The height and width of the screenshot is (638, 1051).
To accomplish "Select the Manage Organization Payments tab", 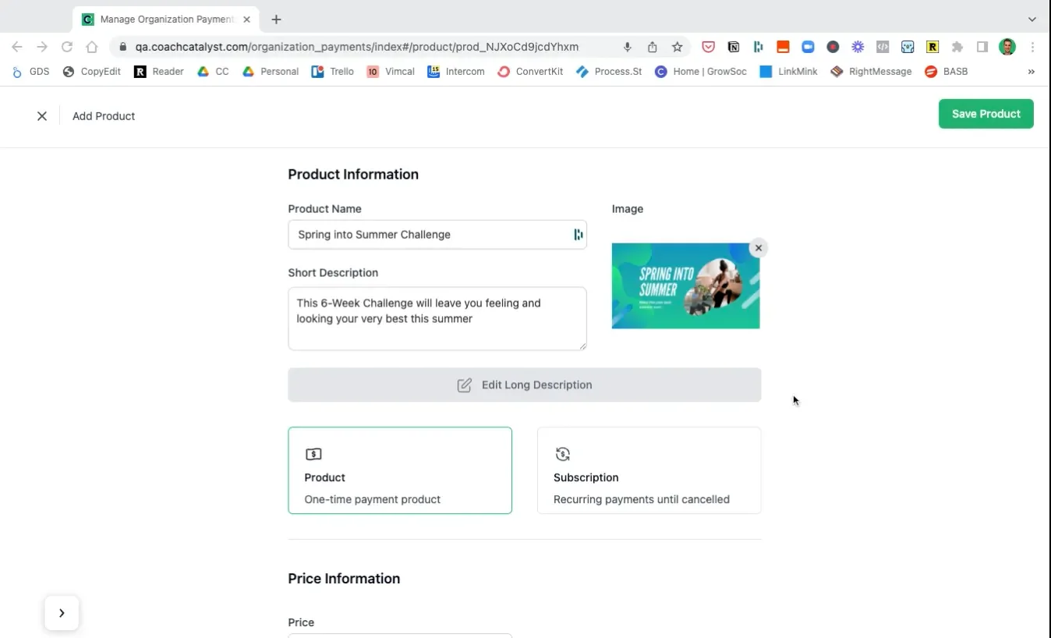I will (x=166, y=19).
